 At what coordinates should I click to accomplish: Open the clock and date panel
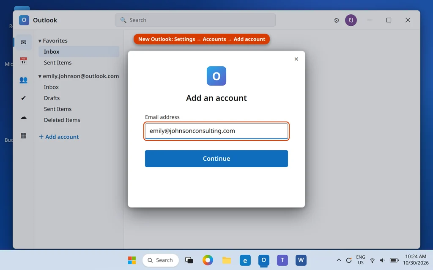[416, 260]
